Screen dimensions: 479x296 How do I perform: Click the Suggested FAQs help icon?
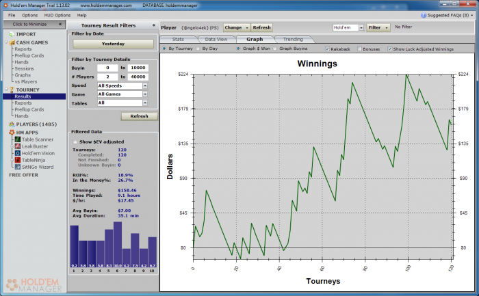point(424,15)
